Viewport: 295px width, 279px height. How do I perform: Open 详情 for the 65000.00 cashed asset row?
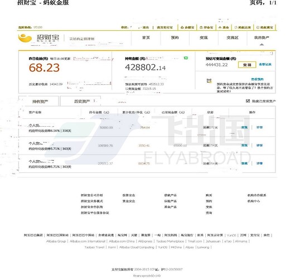259,145
